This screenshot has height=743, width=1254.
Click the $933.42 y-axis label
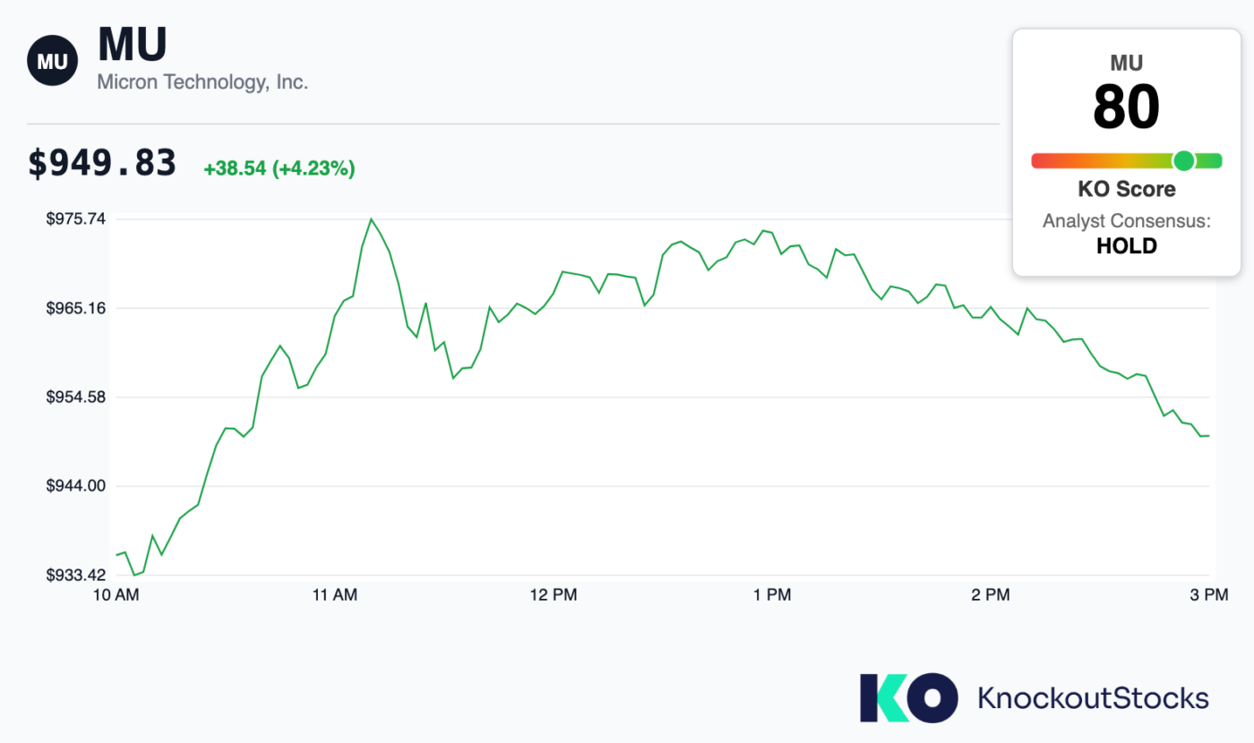pos(75,575)
